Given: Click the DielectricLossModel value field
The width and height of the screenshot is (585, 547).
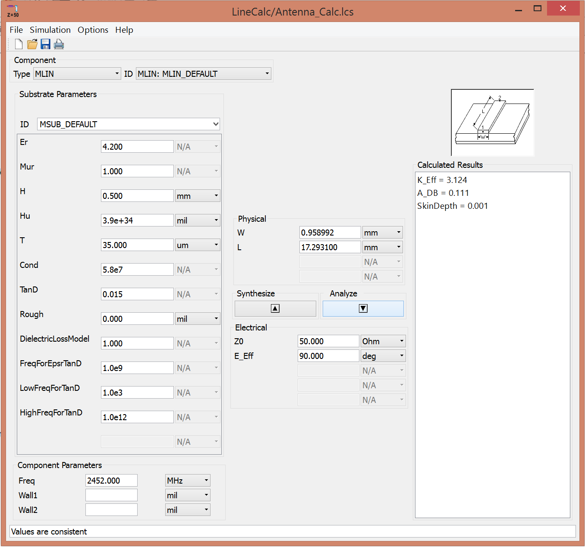Looking at the screenshot, I should click(137, 343).
